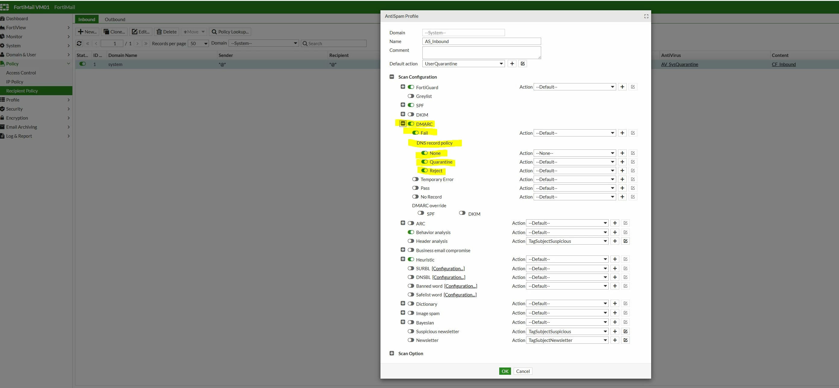Screen dimensions: 839x388
Task: Click the fullscreen icon of AntiSpam Profile dialog
Action: click(x=646, y=16)
